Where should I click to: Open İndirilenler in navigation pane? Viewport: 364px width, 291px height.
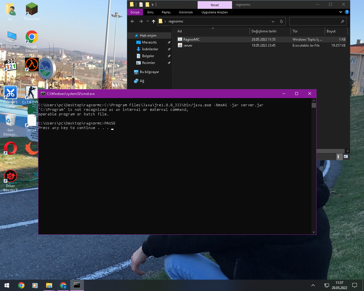click(150, 49)
